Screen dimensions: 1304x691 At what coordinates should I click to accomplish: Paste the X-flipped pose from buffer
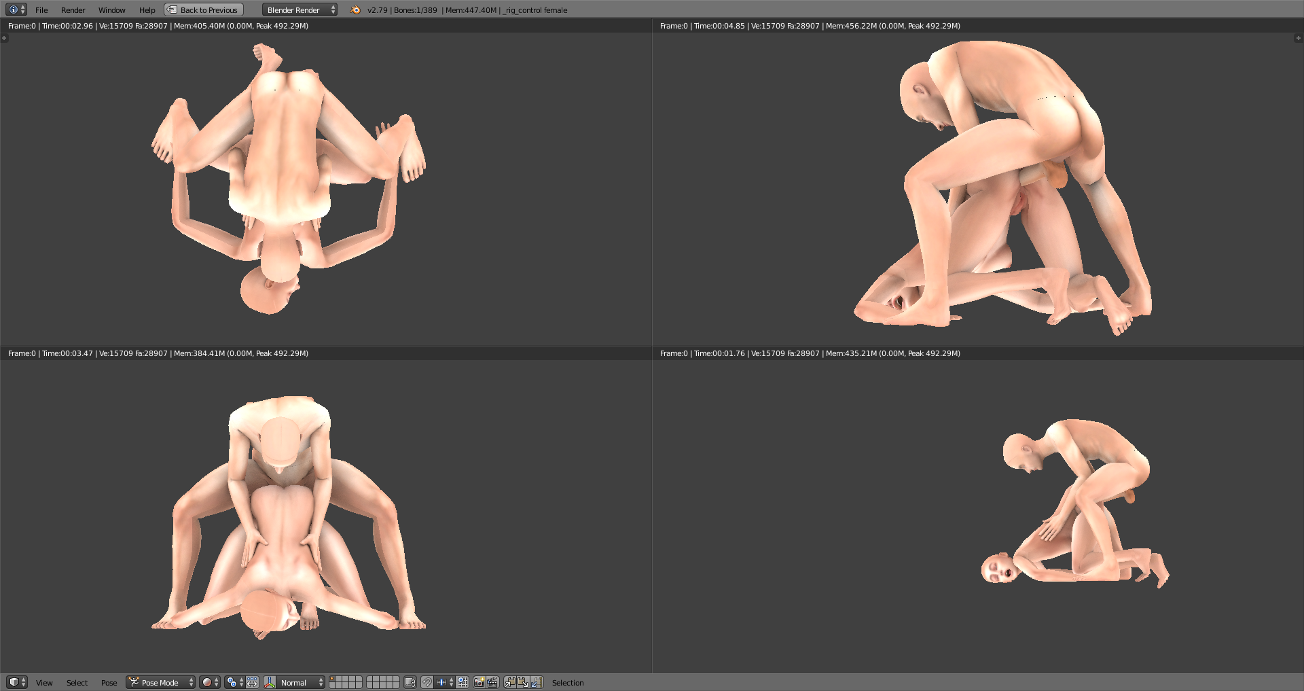pyautogui.click(x=537, y=682)
